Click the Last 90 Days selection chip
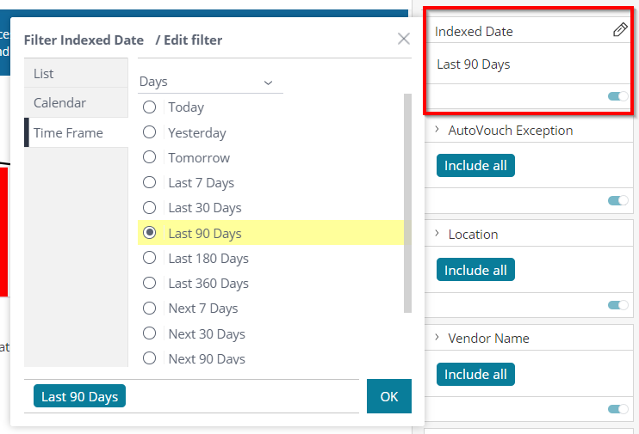 coord(79,396)
